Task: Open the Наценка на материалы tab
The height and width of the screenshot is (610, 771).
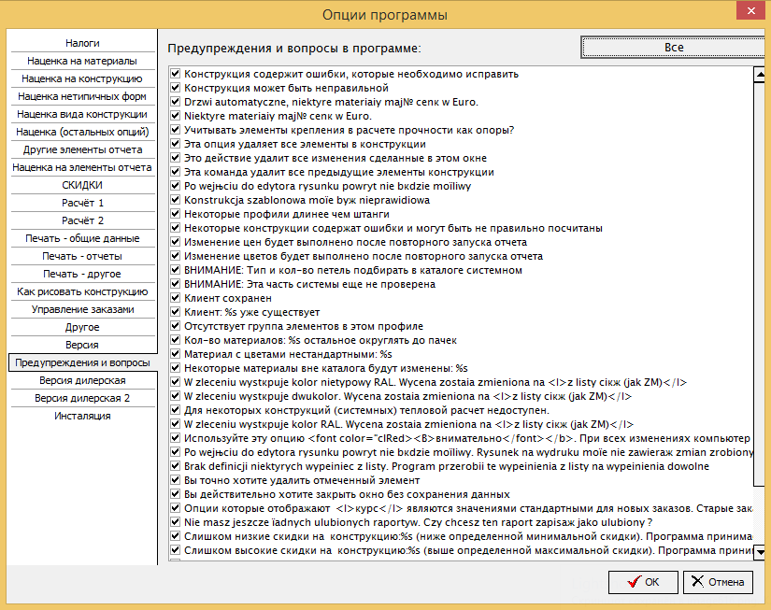Action: coord(82,61)
